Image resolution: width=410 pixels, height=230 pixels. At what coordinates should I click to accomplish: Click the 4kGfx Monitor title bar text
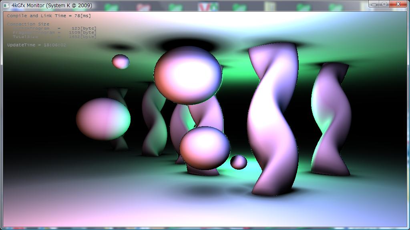(x=52, y=6)
